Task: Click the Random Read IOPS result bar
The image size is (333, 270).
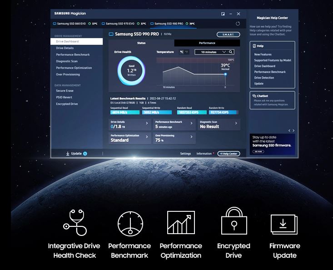Action: (192, 112)
